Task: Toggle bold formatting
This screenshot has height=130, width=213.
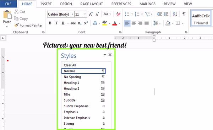Action: point(50,23)
